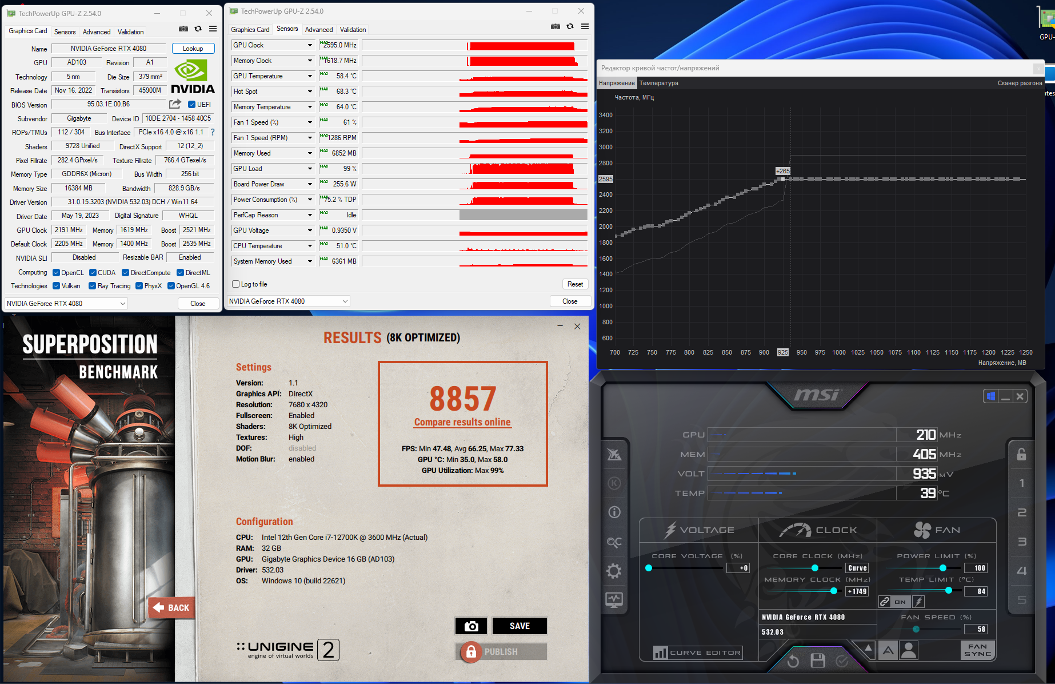This screenshot has width=1055, height=684.
Task: Save Superposition benchmark results
Action: click(519, 626)
